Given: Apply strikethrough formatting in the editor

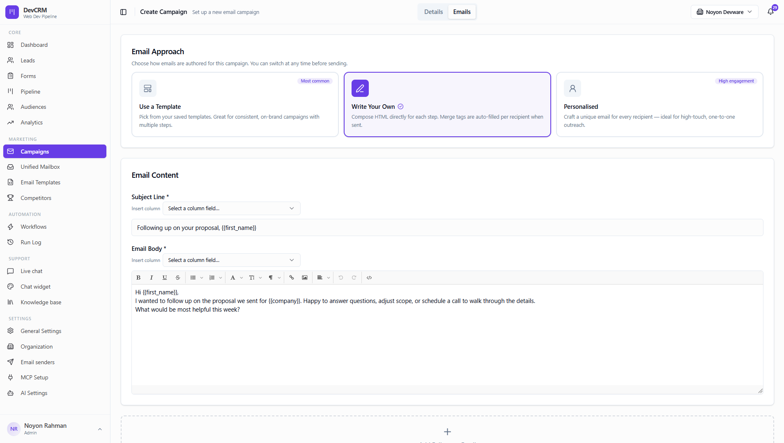Looking at the screenshot, I should (178, 278).
